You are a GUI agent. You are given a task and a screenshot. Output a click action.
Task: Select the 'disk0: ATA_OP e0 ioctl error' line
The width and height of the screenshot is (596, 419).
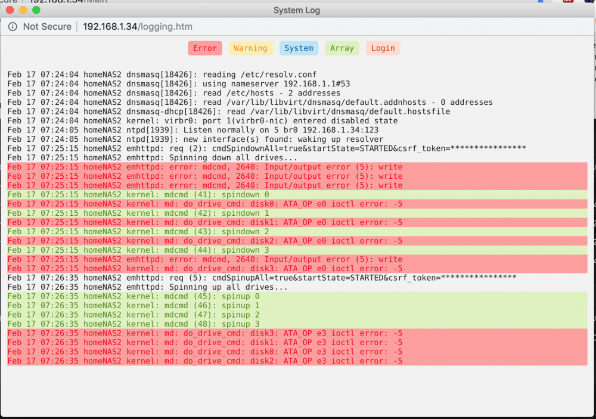pos(297,204)
